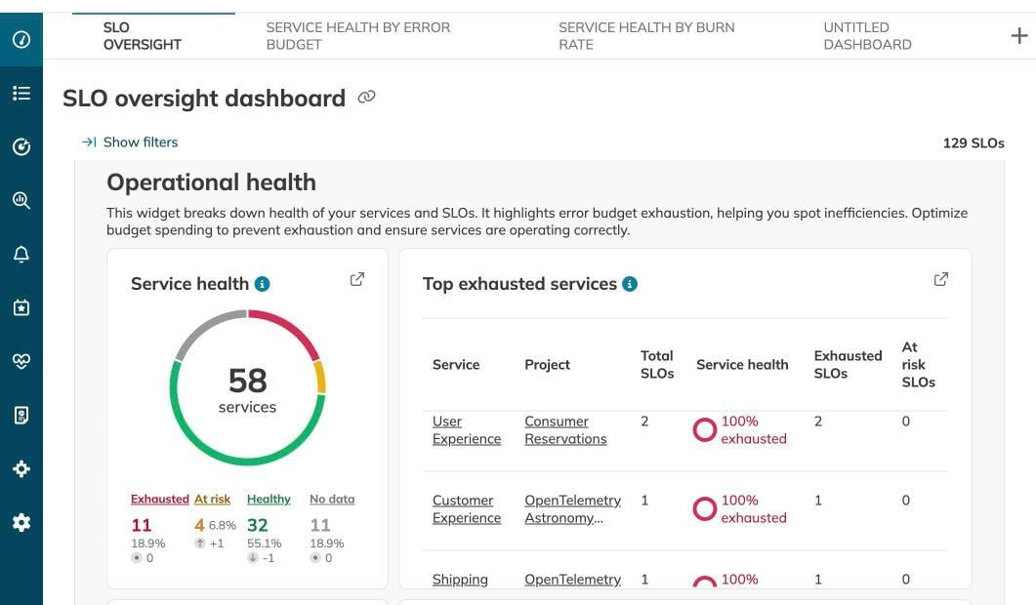The image size is (1036, 605).
Task: Switch to Service Health by Error Budget tab
Action: coord(358,36)
